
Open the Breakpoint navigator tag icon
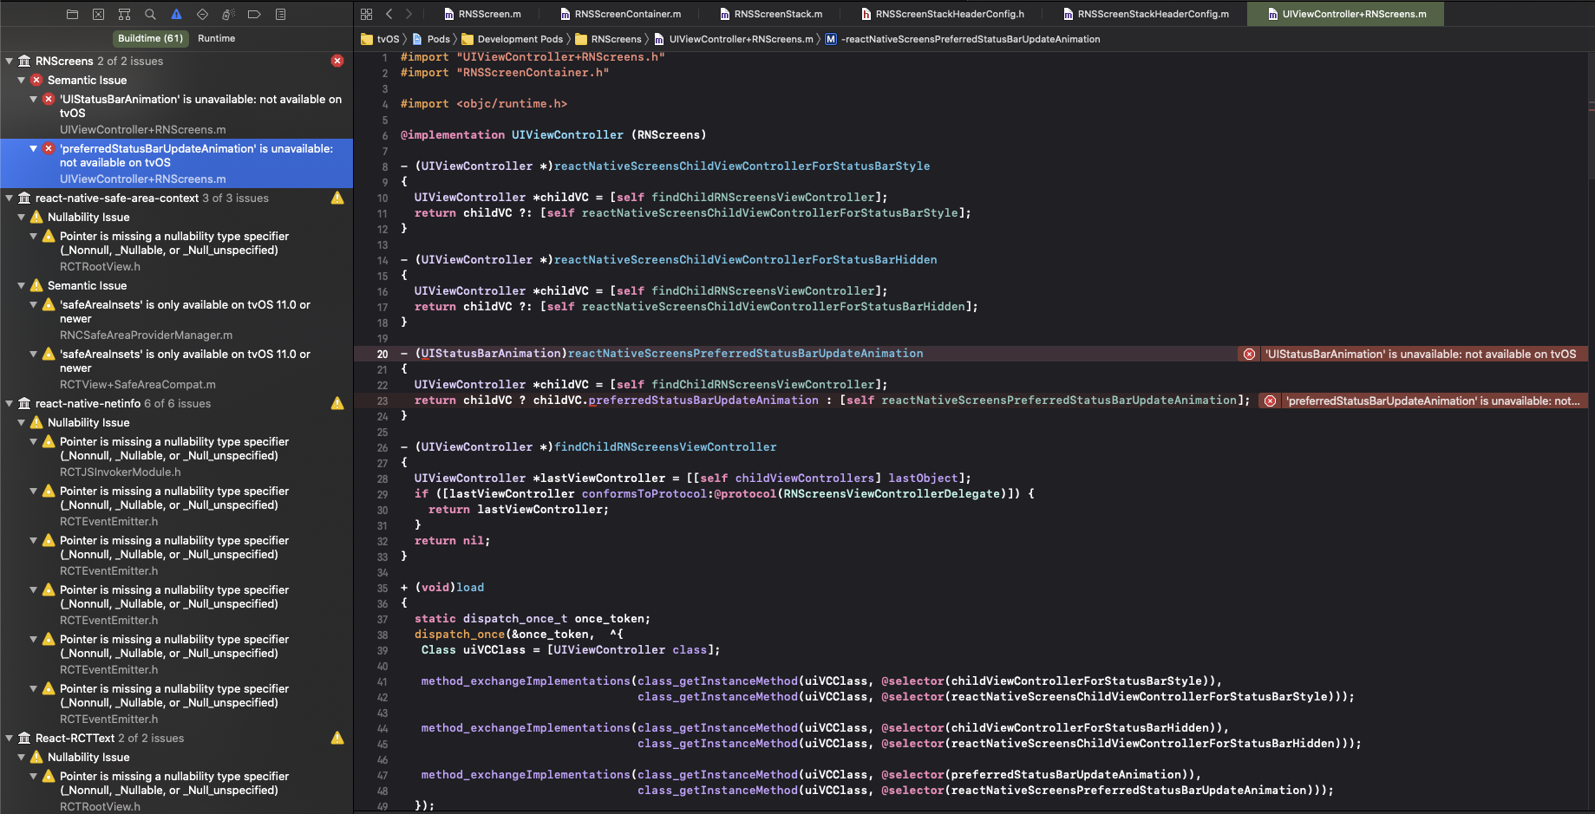click(x=254, y=14)
